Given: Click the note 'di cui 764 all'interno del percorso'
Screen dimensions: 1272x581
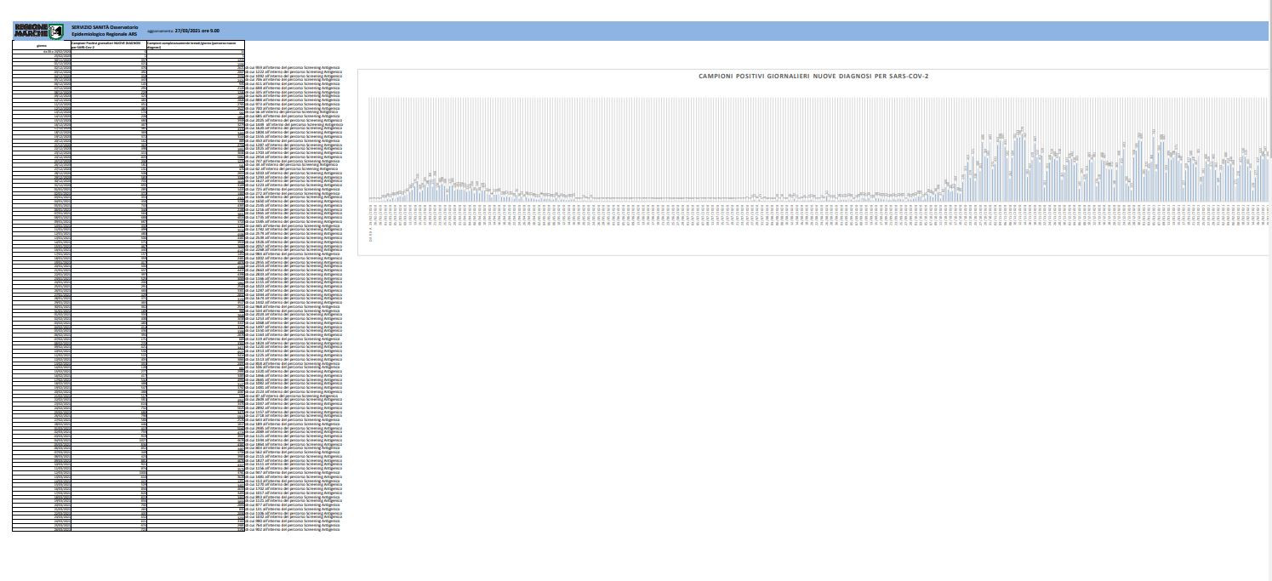Looking at the screenshot, I should [292, 525].
